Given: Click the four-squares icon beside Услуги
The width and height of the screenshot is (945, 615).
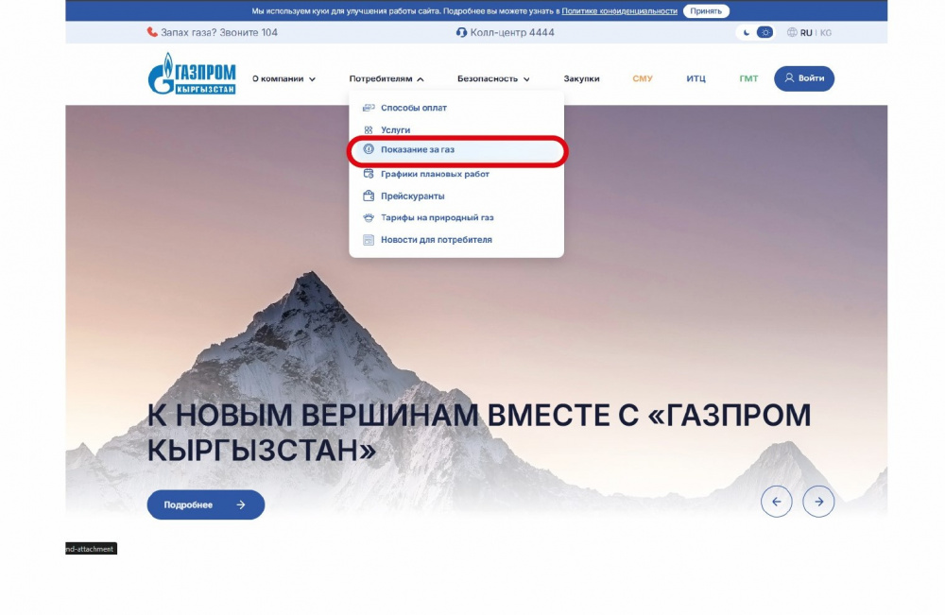Looking at the screenshot, I should click(x=369, y=130).
